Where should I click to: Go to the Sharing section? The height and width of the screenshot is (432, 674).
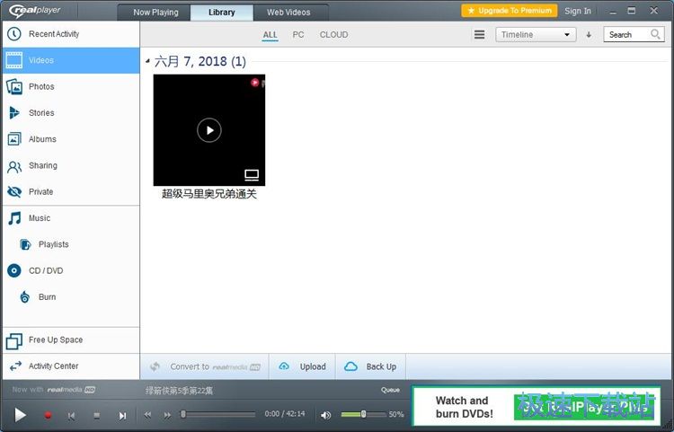42,166
